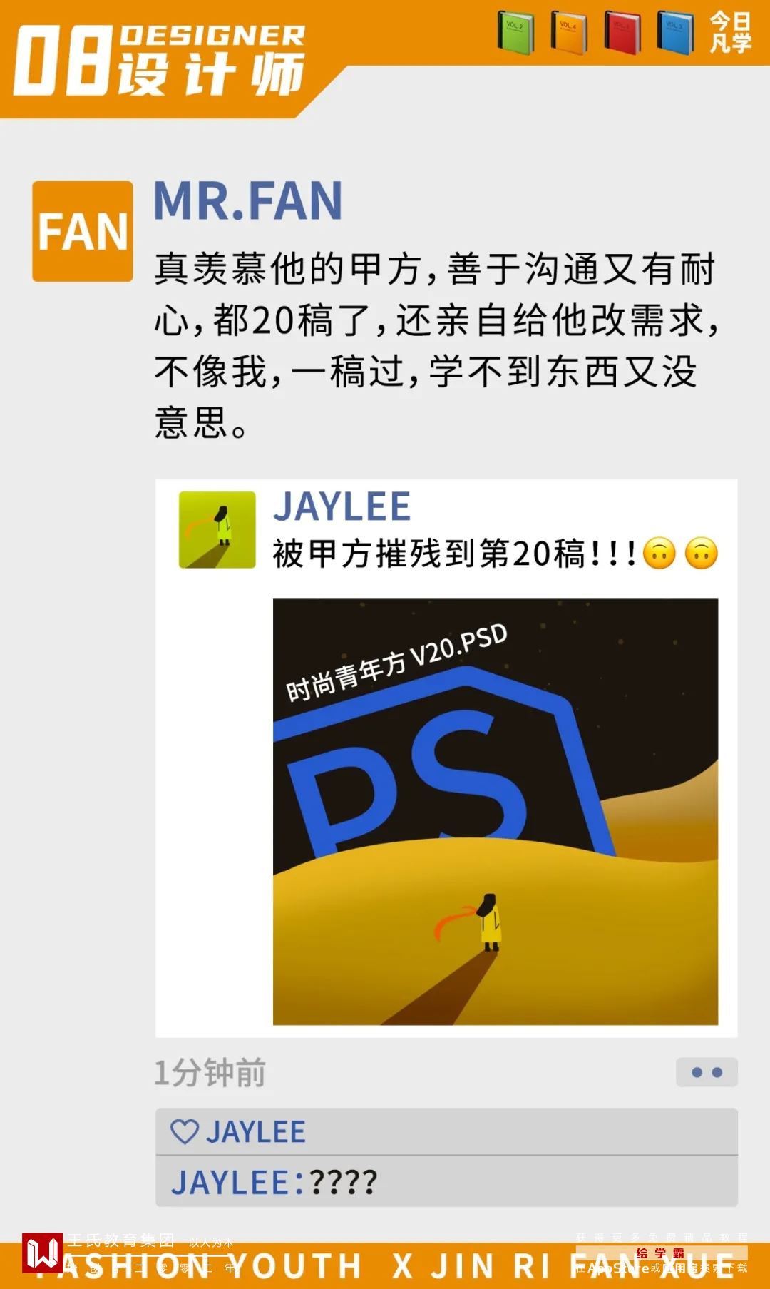Open MR.FAN's profile name link
Image resolution: width=770 pixels, height=1289 pixels.
point(248,201)
